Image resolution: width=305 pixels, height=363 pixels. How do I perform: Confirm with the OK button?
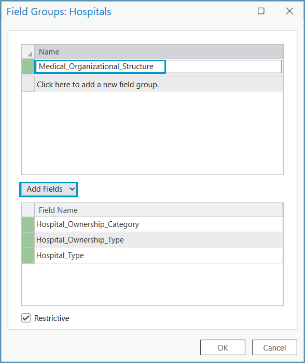(x=223, y=347)
